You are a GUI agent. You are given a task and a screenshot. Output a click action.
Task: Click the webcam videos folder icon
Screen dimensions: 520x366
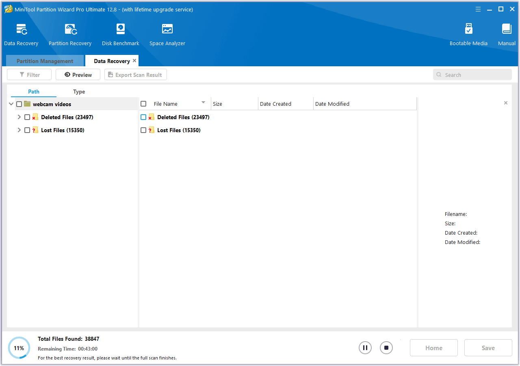pos(27,104)
